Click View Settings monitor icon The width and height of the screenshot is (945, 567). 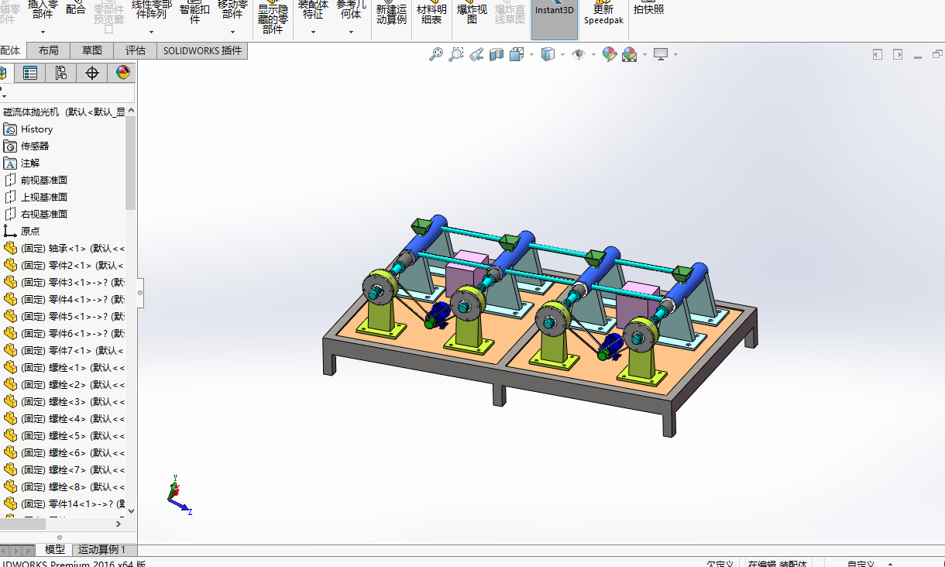661,54
